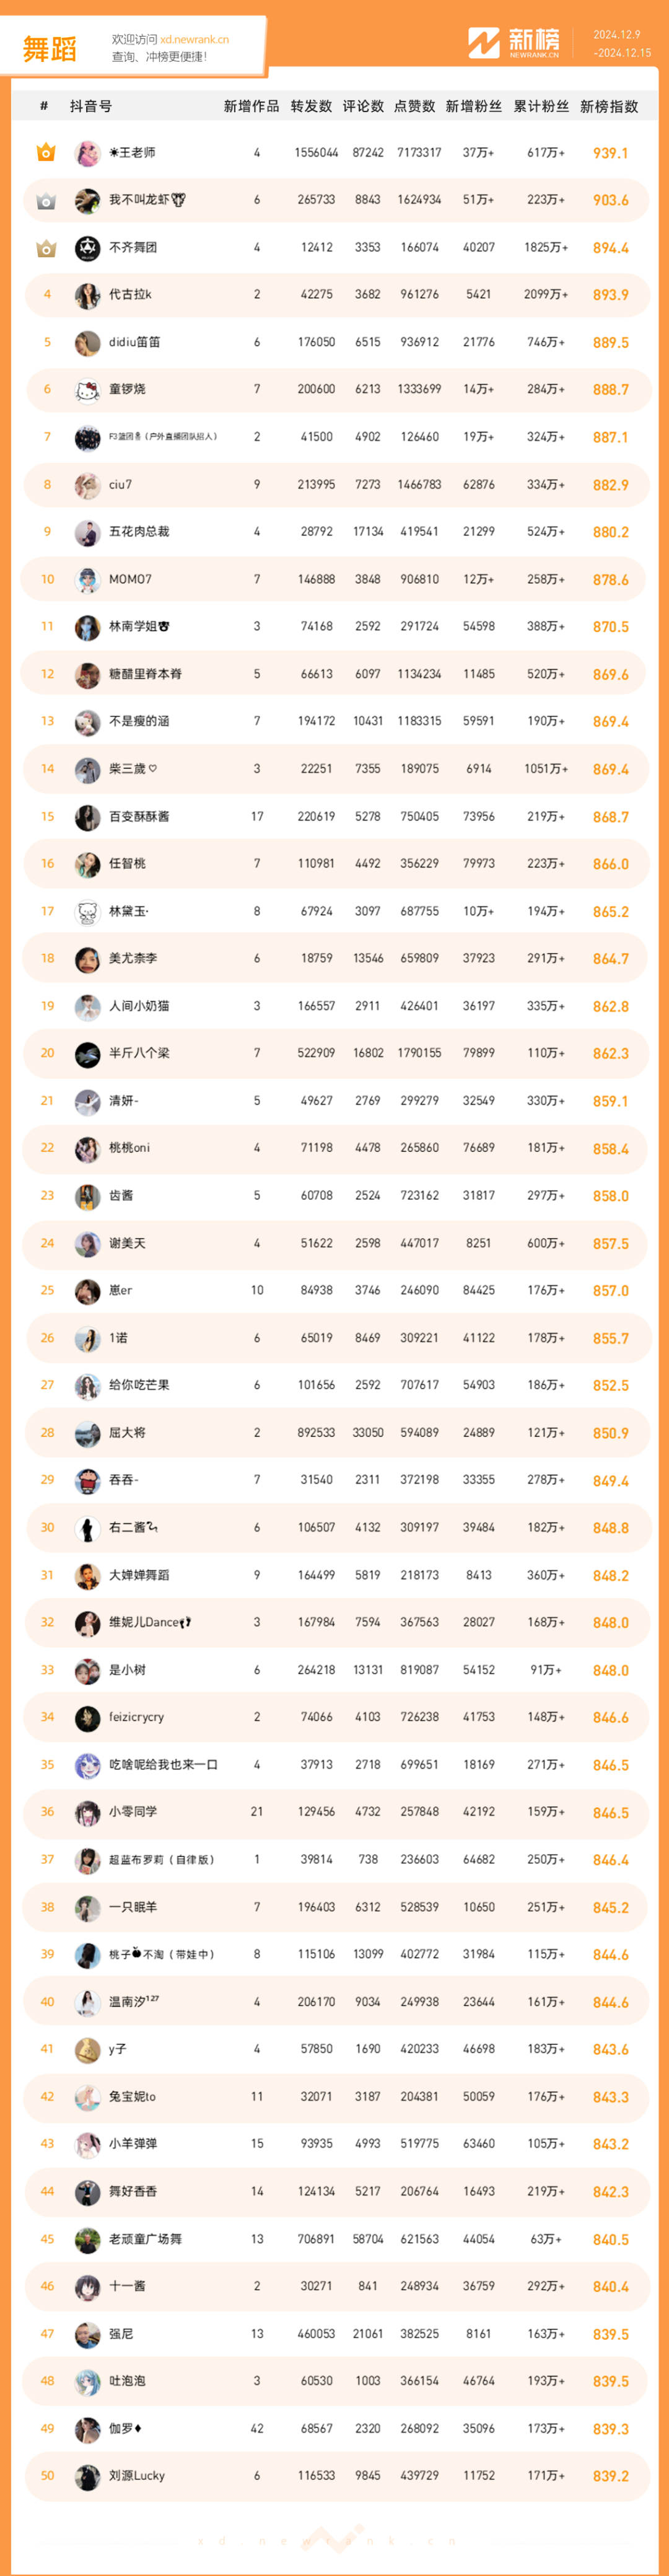Click avatar of feizicrycry
Viewport: 669px width, 2576px height.
coord(88,1718)
